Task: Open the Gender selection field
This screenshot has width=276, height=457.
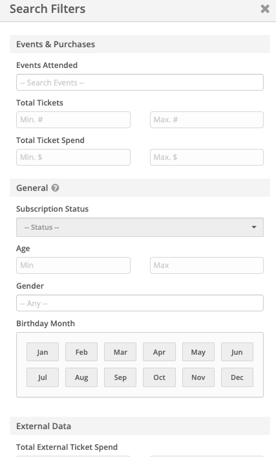Action: pos(140,303)
